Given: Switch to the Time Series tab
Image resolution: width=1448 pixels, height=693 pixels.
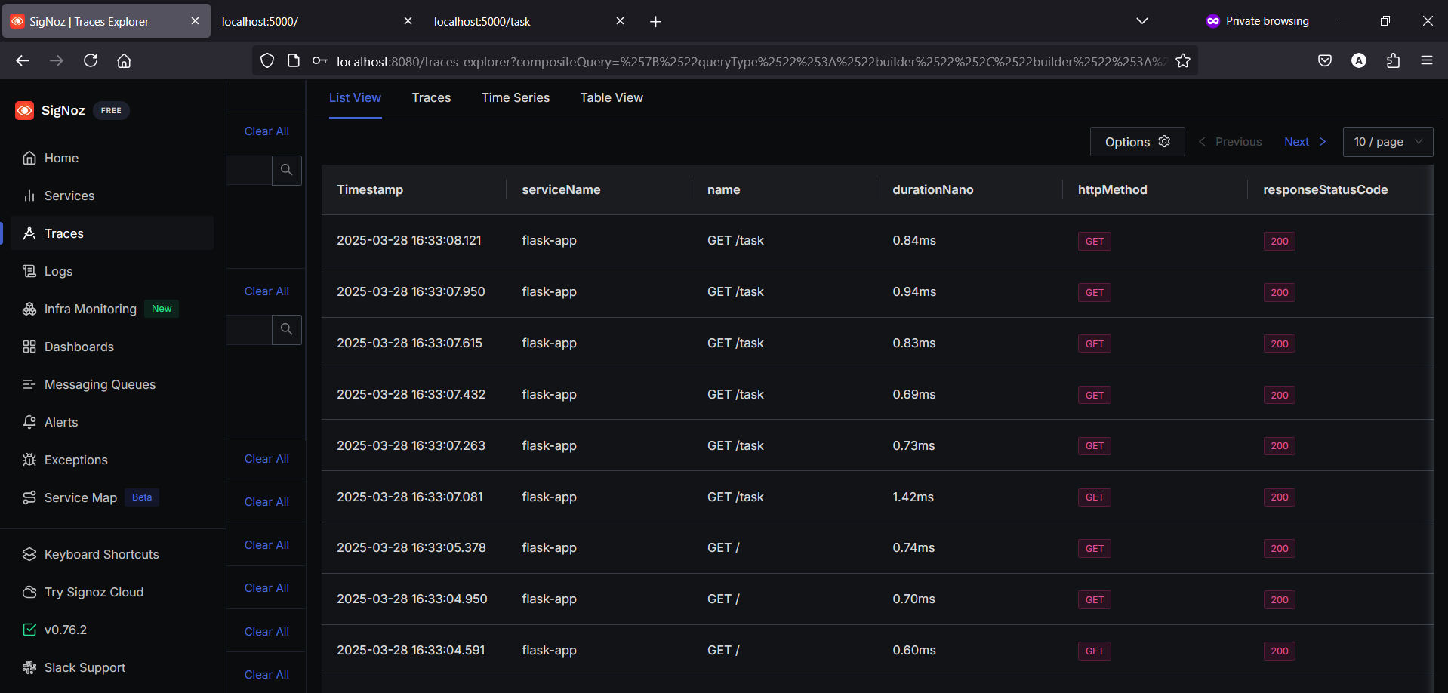Looking at the screenshot, I should click(516, 98).
